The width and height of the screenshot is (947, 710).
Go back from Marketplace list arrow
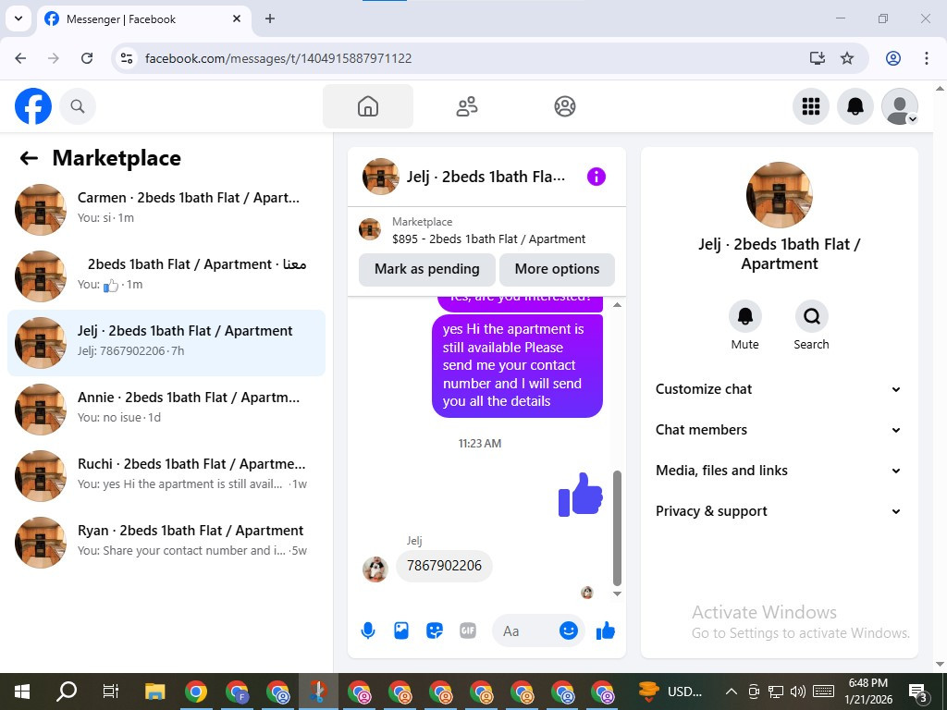click(x=29, y=158)
